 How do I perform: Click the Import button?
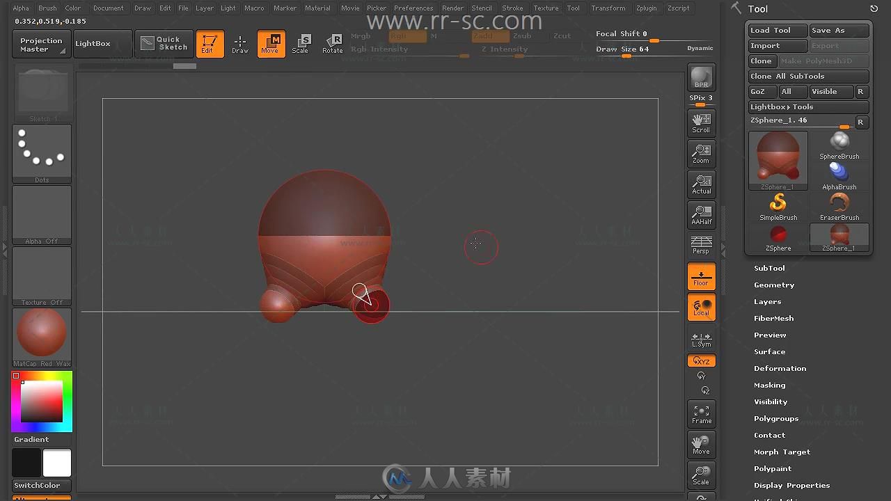pos(778,45)
